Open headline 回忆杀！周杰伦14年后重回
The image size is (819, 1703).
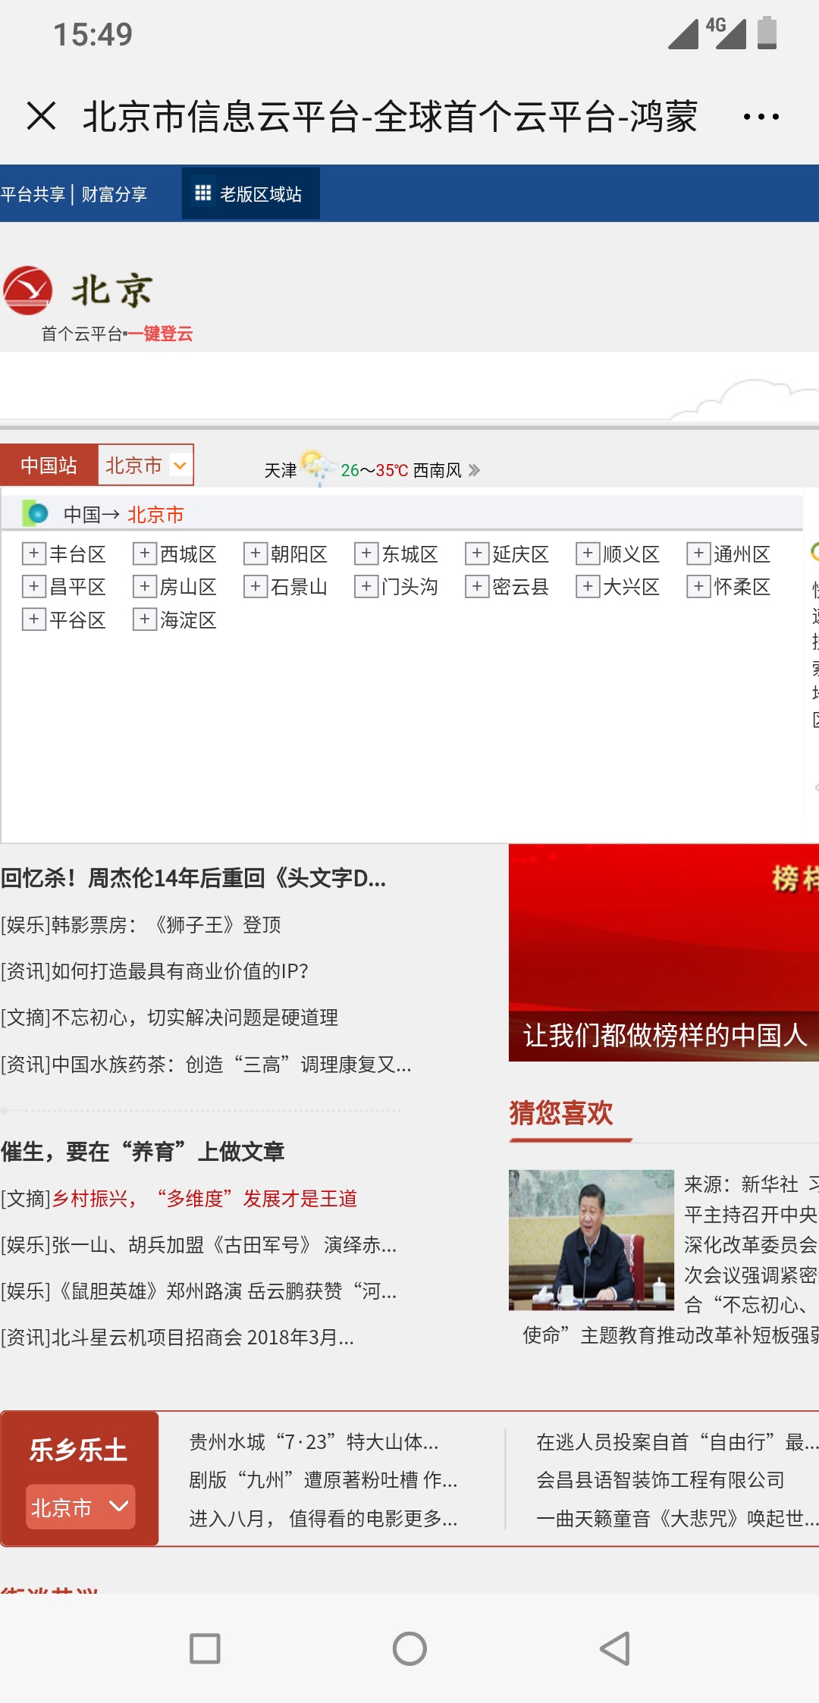tap(193, 878)
